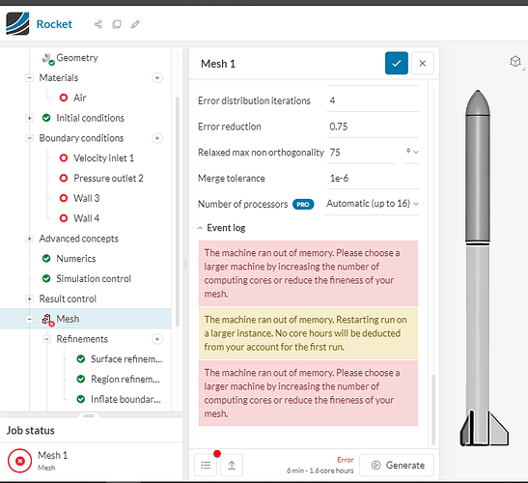The width and height of the screenshot is (528, 483).
Task: Add a boundary condition with plus icon
Action: [157, 138]
